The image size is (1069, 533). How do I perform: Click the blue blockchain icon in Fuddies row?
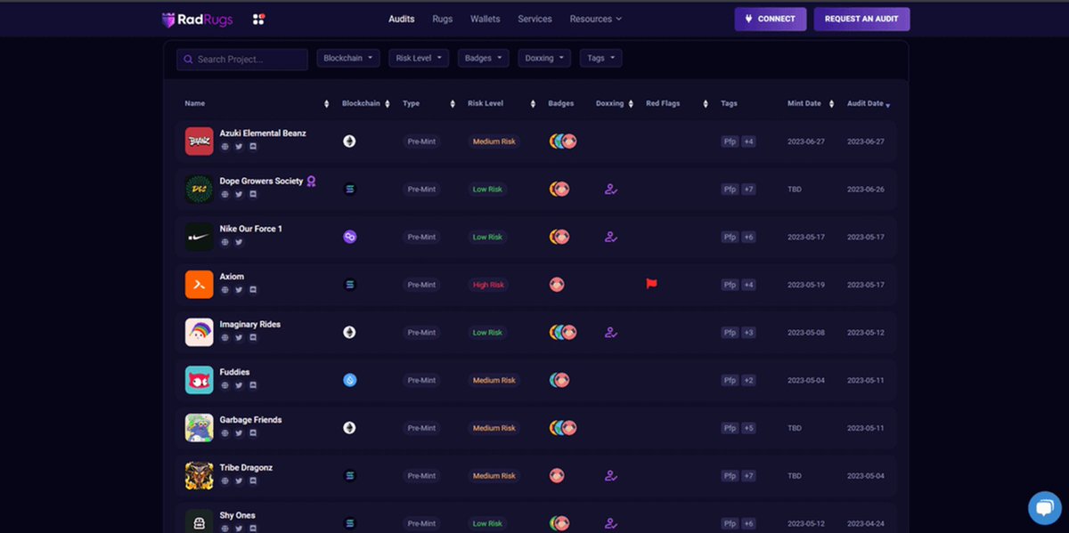coord(350,380)
